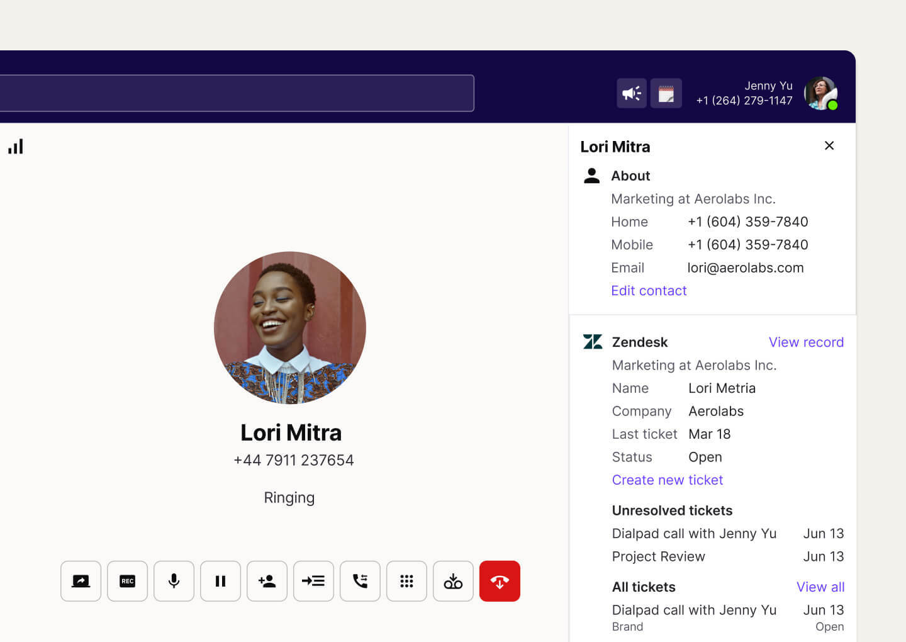Image resolution: width=906 pixels, height=642 pixels.
Task: Click Edit contact under Lori's details
Action: (x=649, y=290)
